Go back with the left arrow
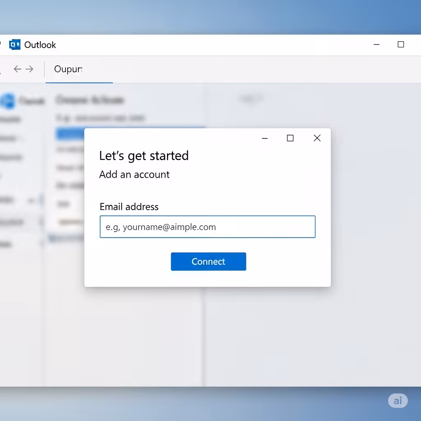Viewport: 421px width, 421px height. tap(17, 69)
